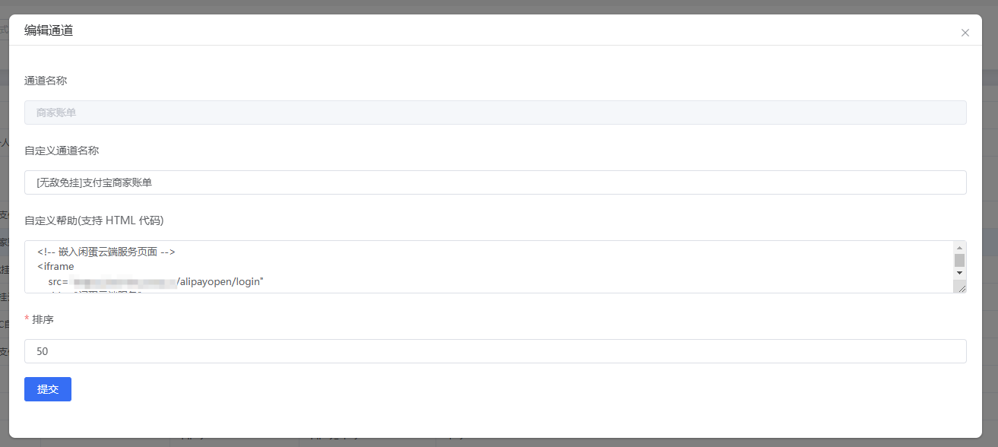Image resolution: width=998 pixels, height=447 pixels.
Task: Focus the 自定义通道名称 input field
Action: click(x=496, y=182)
